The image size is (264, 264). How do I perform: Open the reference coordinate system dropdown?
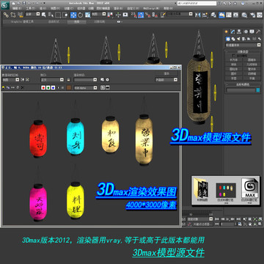tap(99, 14)
